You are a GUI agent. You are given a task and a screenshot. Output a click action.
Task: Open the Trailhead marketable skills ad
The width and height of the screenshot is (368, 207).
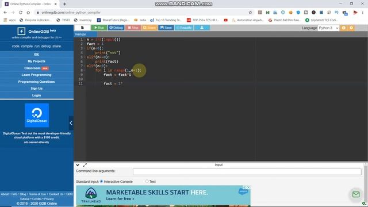(x=163, y=195)
